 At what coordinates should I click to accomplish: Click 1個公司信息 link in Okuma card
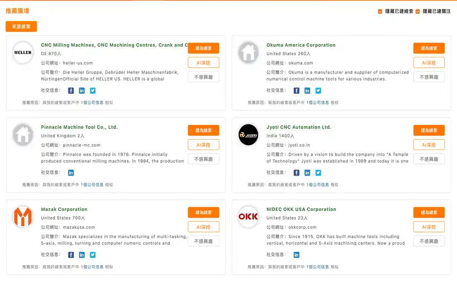[x=318, y=103]
